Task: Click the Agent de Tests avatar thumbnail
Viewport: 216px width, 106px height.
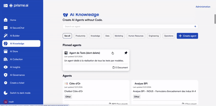Action: click(66, 53)
